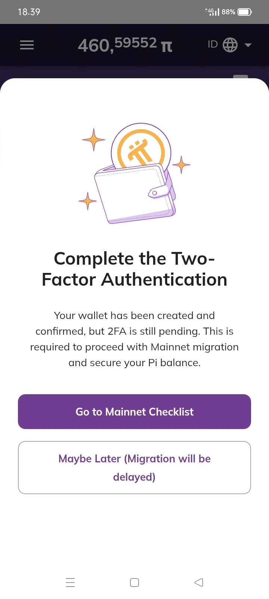Tap the Android back triangle button
This screenshot has width=269, height=599.
tap(199, 583)
